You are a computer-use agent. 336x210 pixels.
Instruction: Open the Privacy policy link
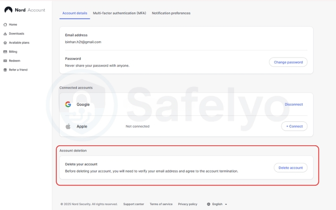click(187, 204)
